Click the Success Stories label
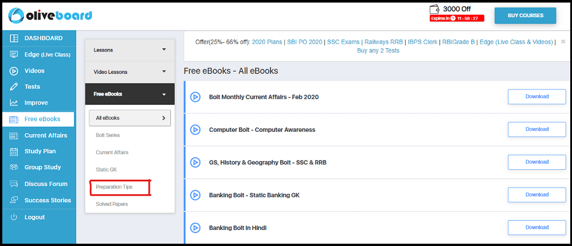This screenshot has width=572, height=246. 48,200
